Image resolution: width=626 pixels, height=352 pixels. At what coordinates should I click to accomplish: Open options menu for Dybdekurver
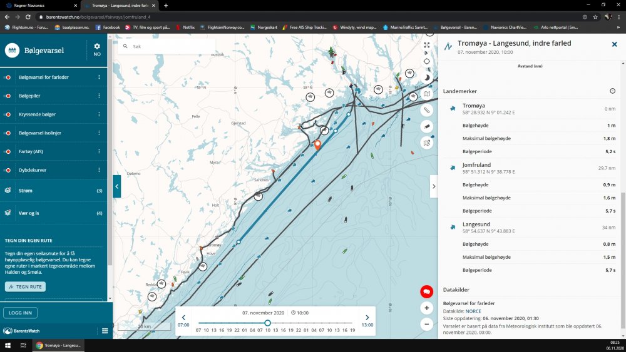pos(99,170)
